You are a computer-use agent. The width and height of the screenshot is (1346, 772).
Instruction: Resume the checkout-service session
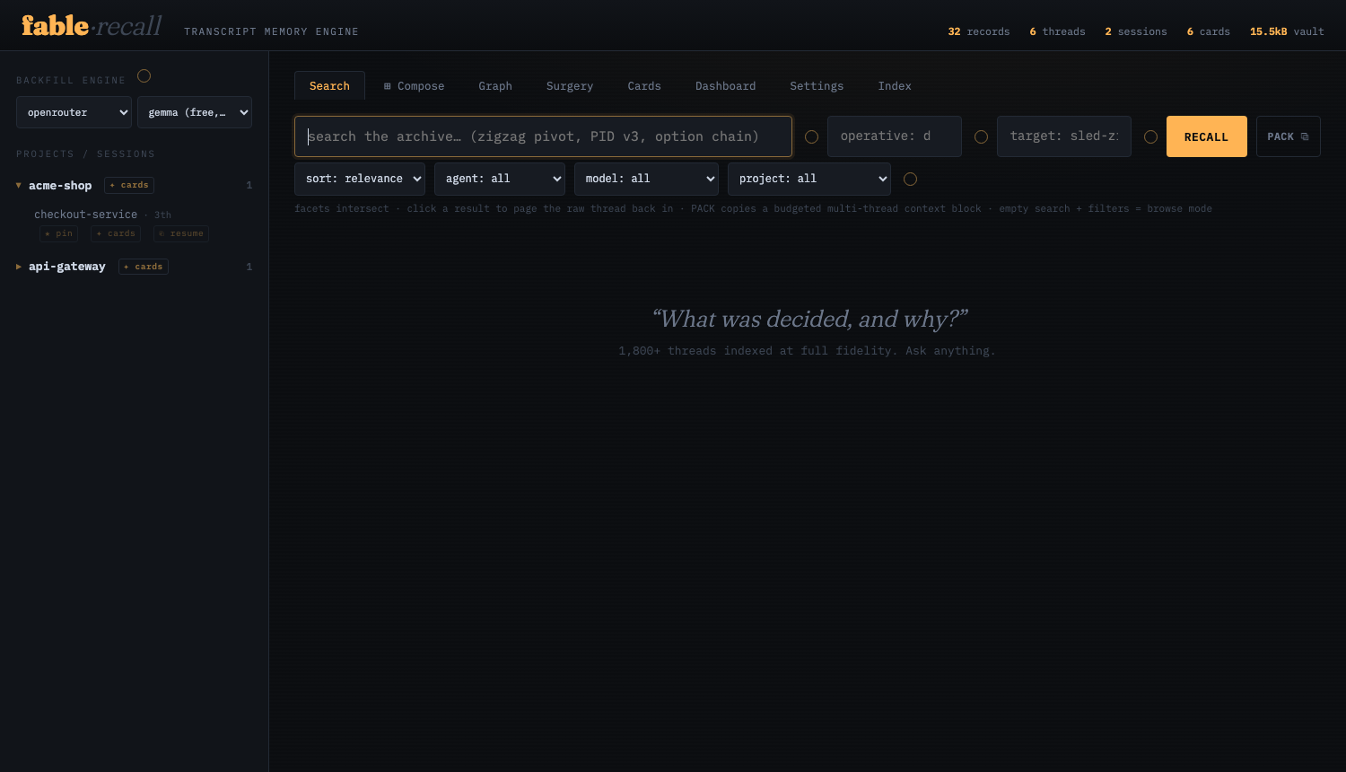pyautogui.click(x=181, y=233)
